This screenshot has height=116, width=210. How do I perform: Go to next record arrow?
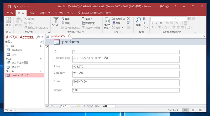72,106
